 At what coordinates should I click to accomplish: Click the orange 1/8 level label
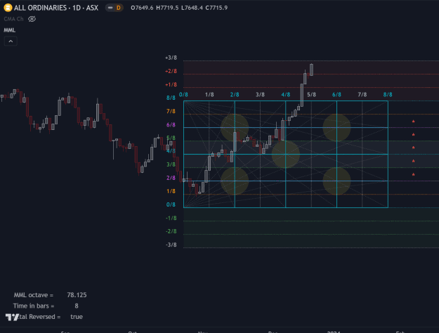click(171, 191)
